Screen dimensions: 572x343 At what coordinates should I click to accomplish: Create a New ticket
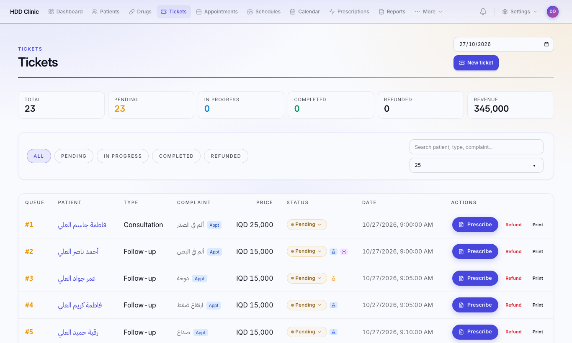(x=476, y=63)
